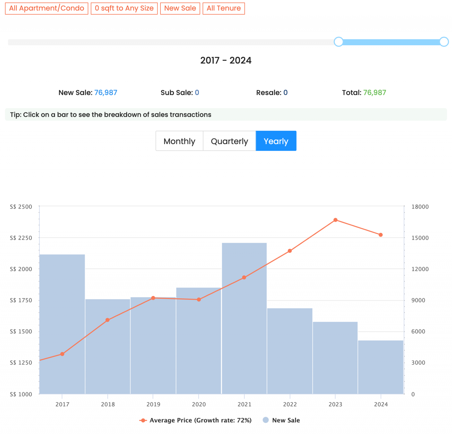452x434 pixels.
Task: Click the 2022 new sale bar
Action: (x=290, y=351)
